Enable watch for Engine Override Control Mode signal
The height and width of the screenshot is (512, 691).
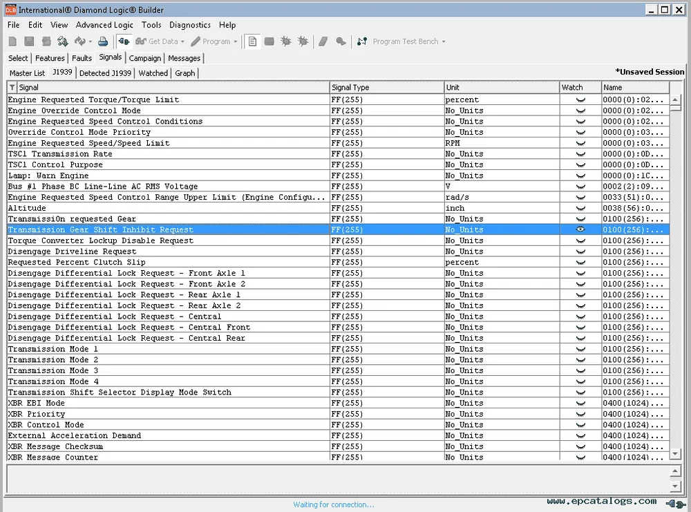(580, 110)
